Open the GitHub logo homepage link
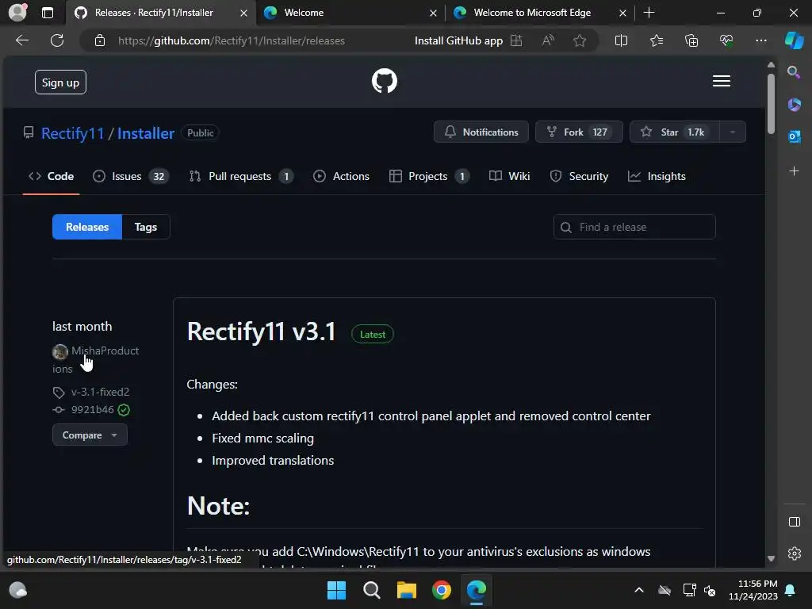This screenshot has height=609, width=812. click(x=385, y=82)
